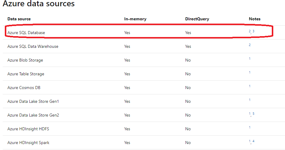Click the In-memory column header
285x150 pixels.
coord(135,19)
